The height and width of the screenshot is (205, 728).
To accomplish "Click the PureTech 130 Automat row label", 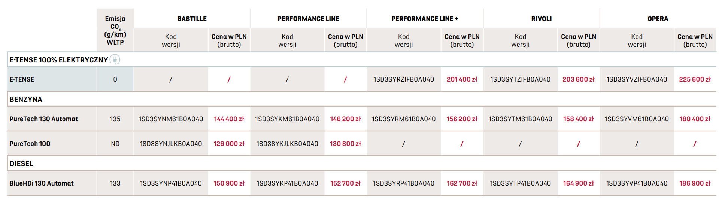I will [44, 119].
